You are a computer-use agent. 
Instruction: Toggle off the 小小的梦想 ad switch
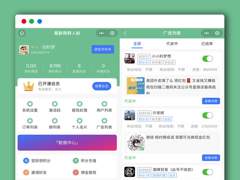click(207, 59)
